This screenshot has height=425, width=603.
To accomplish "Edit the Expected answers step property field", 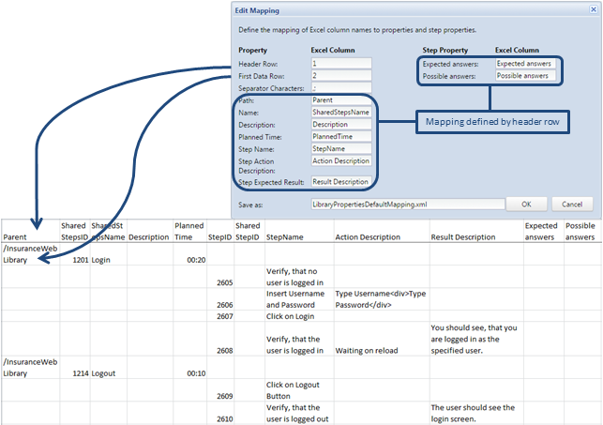I will click(x=525, y=64).
